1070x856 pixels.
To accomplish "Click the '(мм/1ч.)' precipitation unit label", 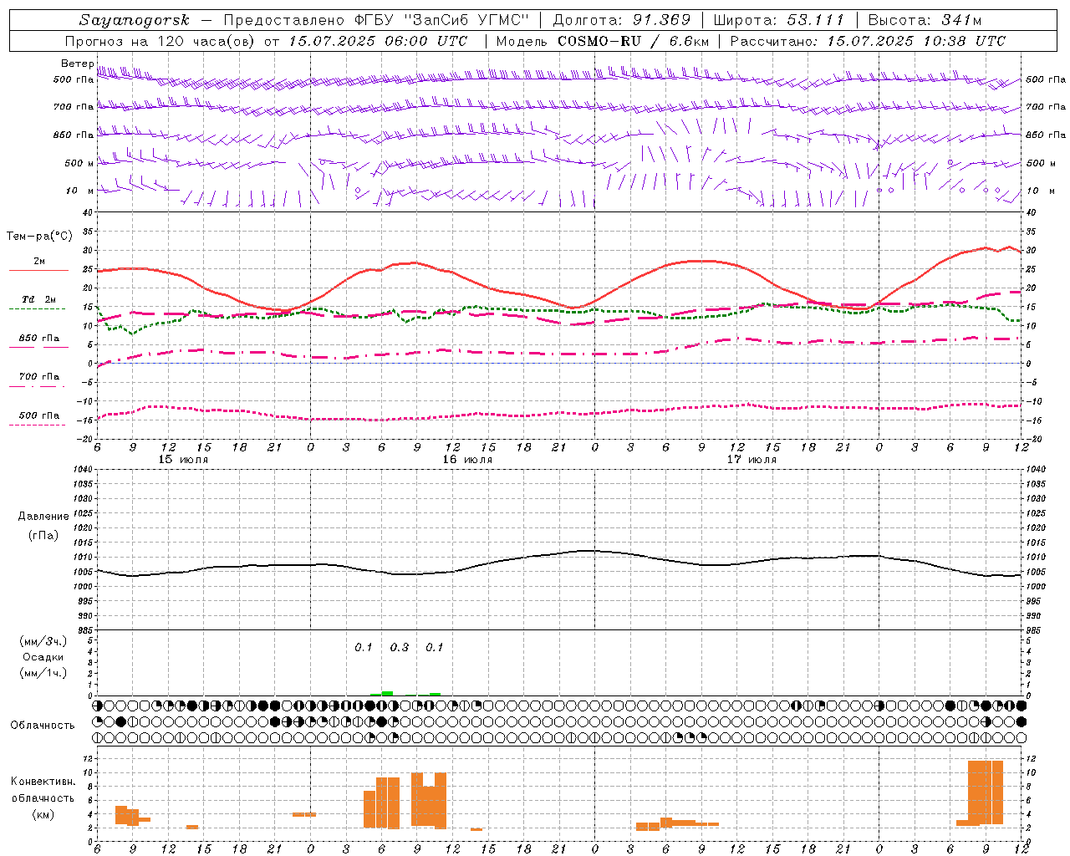I will (43, 672).
